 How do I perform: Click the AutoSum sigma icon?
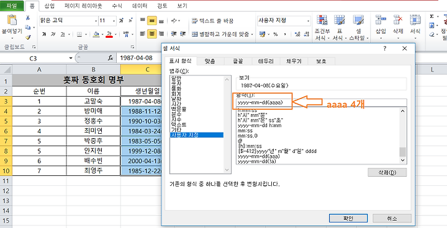click(431, 17)
